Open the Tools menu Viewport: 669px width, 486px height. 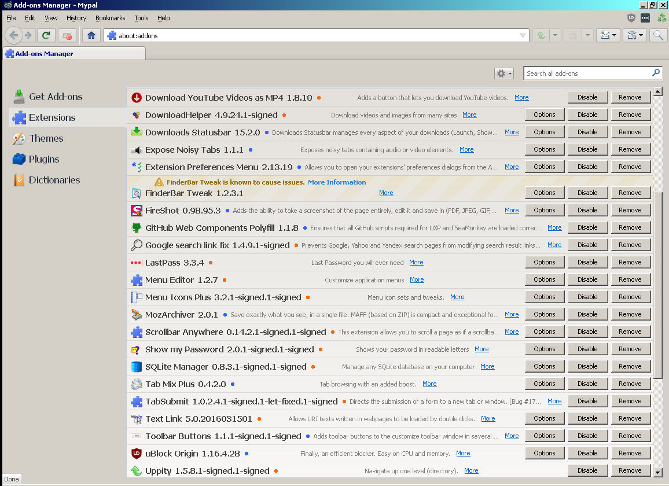[x=141, y=18]
